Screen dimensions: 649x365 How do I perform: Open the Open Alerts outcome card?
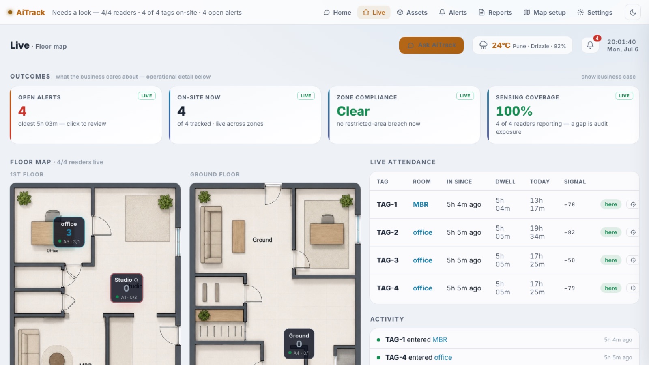[86, 115]
